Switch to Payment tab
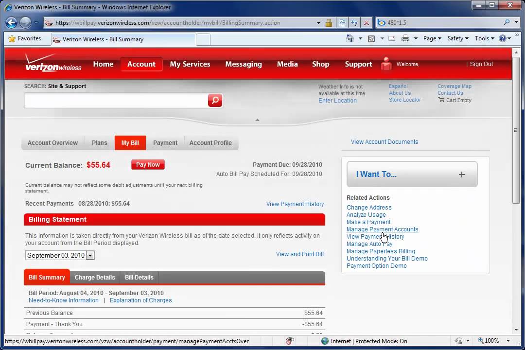Image resolution: width=525 pixels, height=350 pixels. pos(165,143)
